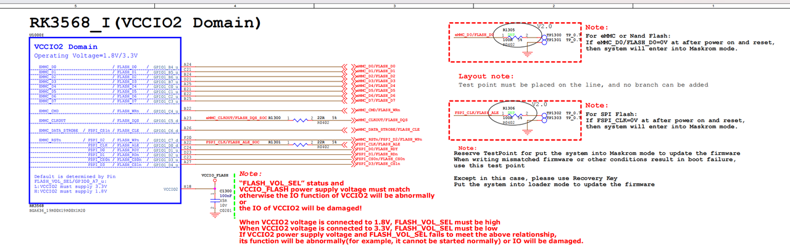The width and height of the screenshot is (790, 248).
Task: Click the R1306 resistor symbol
Action: (515, 115)
